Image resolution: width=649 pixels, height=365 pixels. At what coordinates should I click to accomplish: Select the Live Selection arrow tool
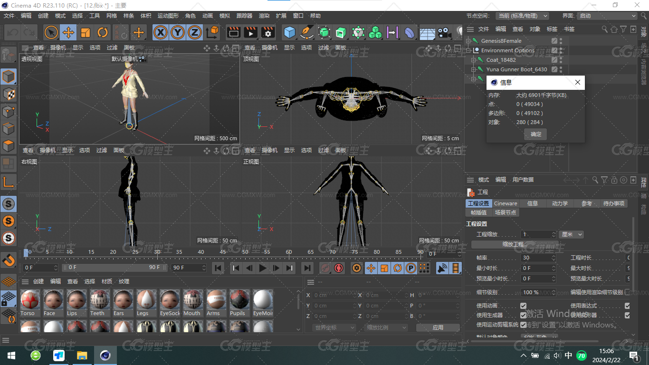pyautogui.click(x=51, y=32)
